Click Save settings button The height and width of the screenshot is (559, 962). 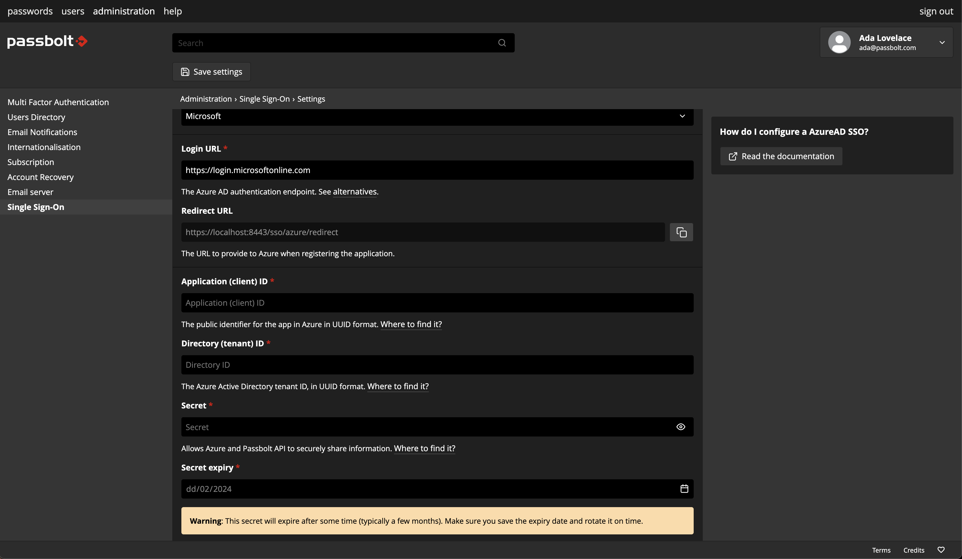pyautogui.click(x=212, y=72)
